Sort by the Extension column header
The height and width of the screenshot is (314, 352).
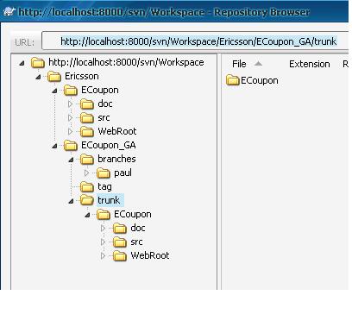310,64
